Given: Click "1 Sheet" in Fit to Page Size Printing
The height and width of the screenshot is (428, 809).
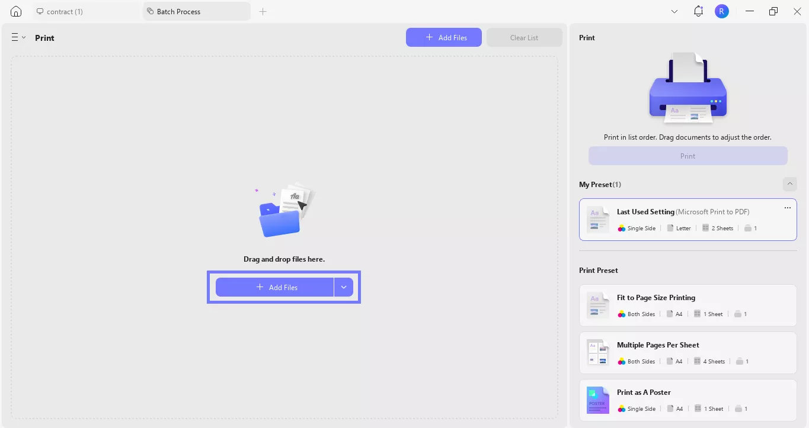Looking at the screenshot, I should click(713, 314).
